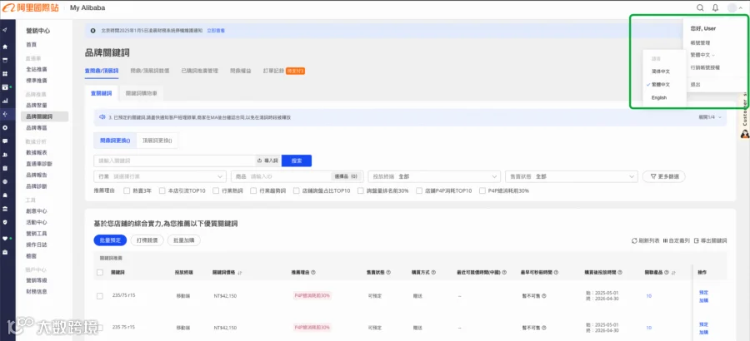The width and height of the screenshot is (750, 341).
Task: Click the export keywords icon 導出關鍵詞
Action: (697, 240)
